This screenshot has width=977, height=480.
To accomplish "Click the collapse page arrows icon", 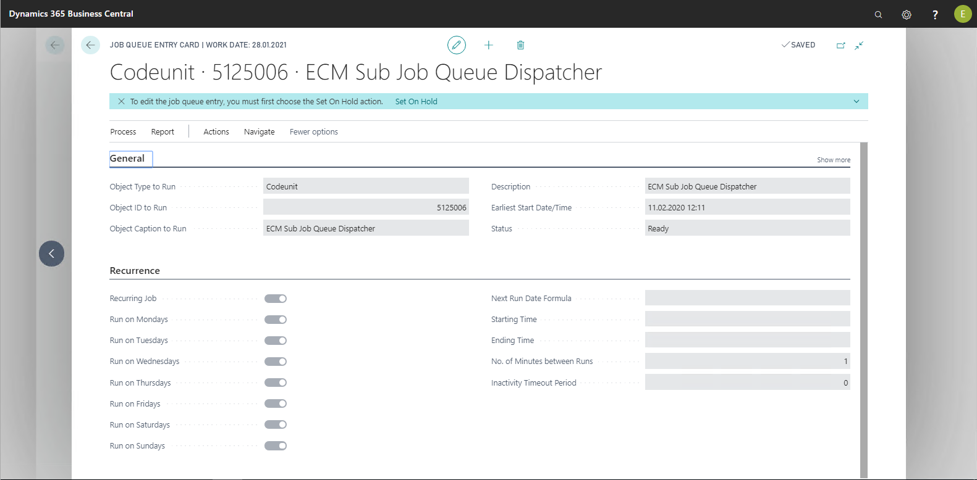I will [x=859, y=45].
